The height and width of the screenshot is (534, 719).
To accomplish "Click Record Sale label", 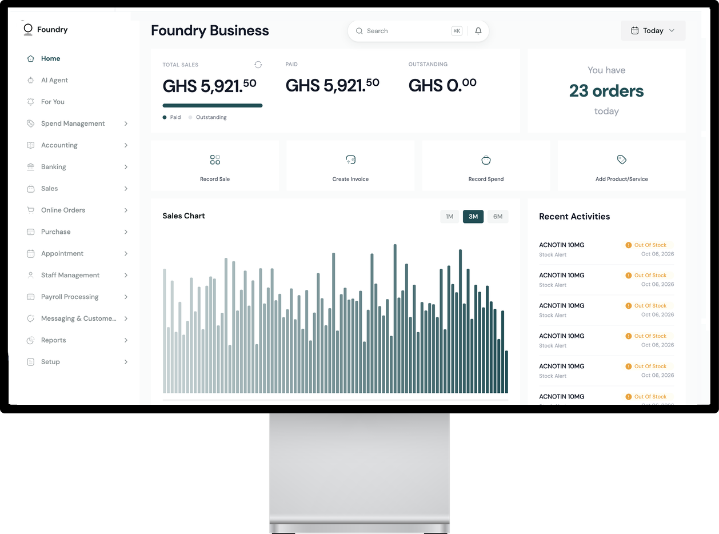I will pyautogui.click(x=215, y=179).
